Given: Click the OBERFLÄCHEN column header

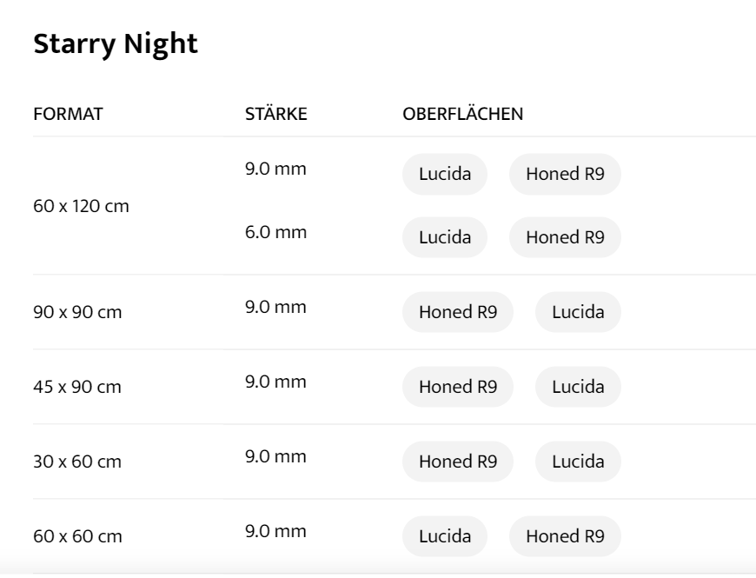Looking at the screenshot, I should 462,114.
